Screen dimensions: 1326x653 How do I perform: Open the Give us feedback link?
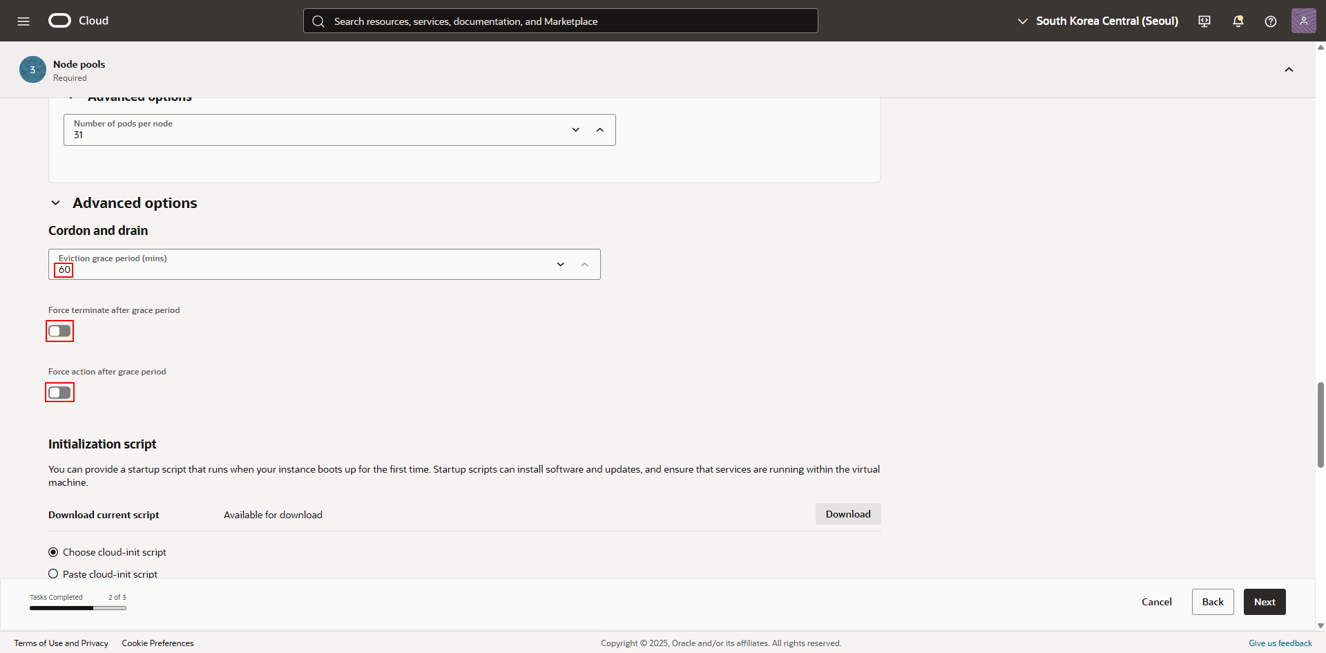(x=1280, y=643)
